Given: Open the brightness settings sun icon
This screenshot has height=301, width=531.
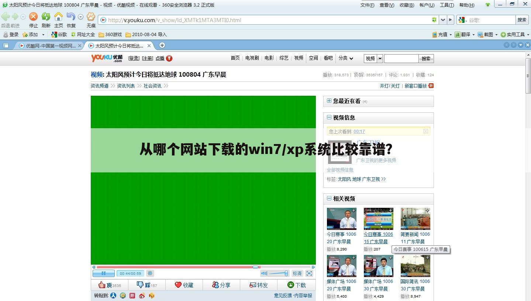Looking at the screenshot, I should click(x=150, y=273).
